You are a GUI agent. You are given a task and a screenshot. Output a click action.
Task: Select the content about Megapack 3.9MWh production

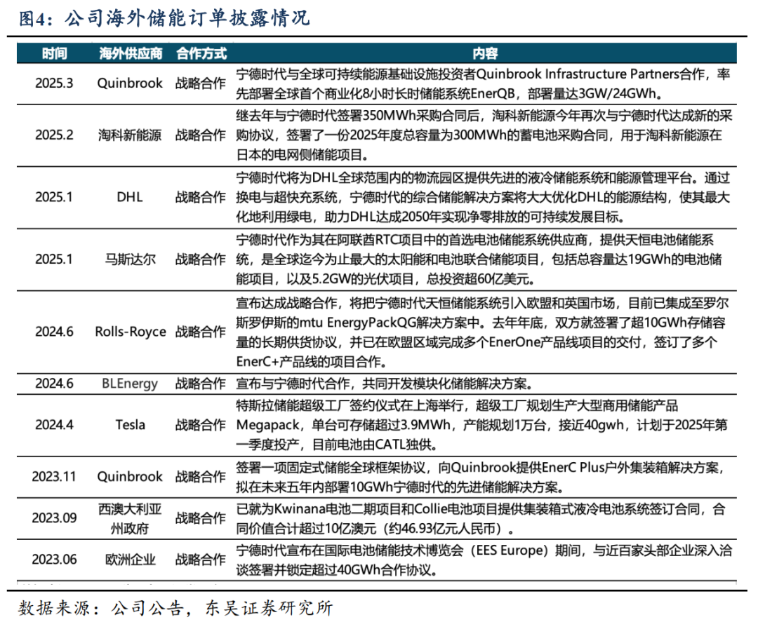[x=481, y=425]
